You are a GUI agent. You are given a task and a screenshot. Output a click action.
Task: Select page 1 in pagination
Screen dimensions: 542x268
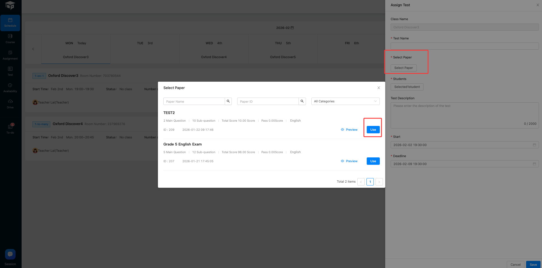click(x=370, y=182)
